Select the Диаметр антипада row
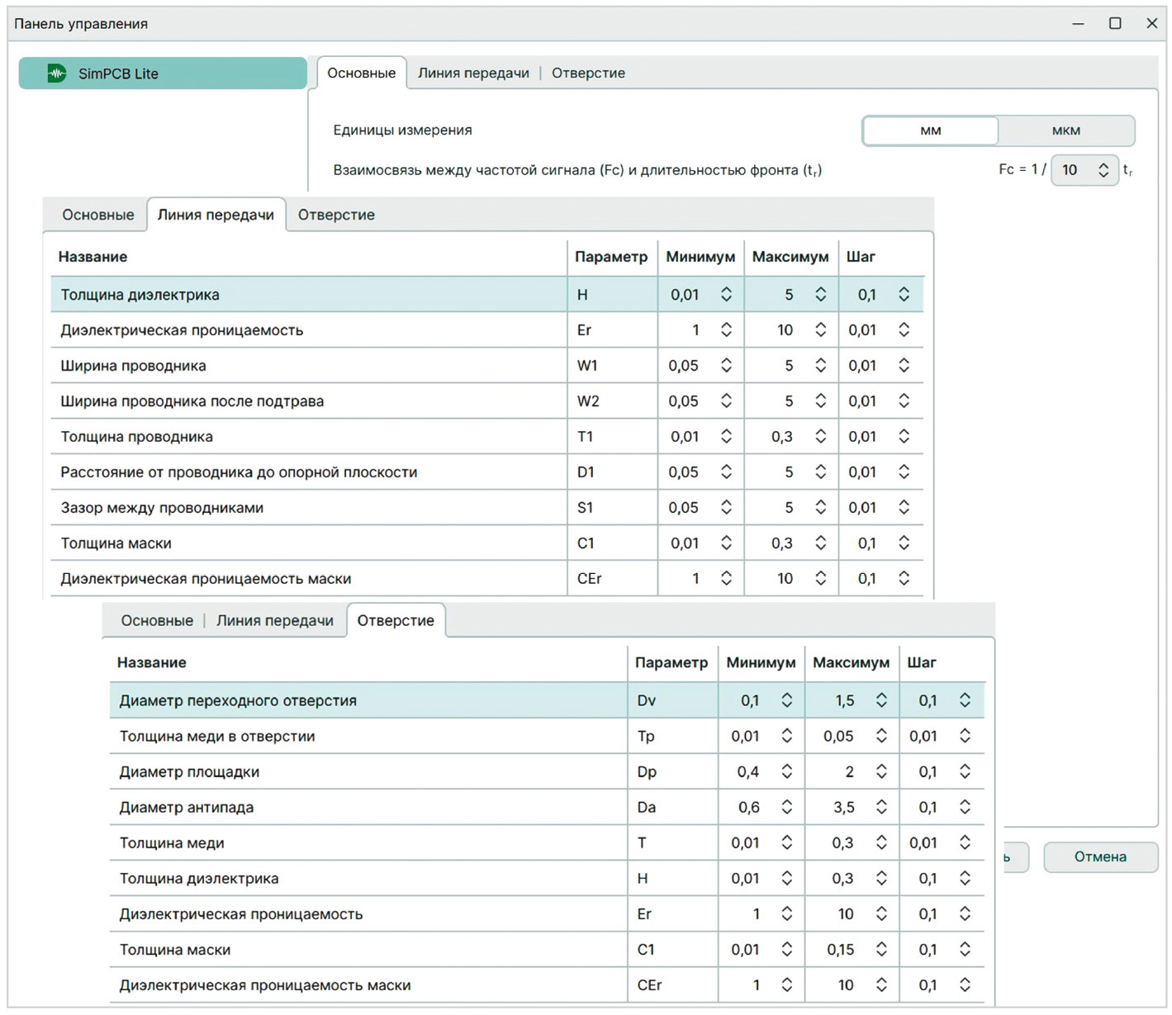1172x1015 pixels. (x=547, y=807)
